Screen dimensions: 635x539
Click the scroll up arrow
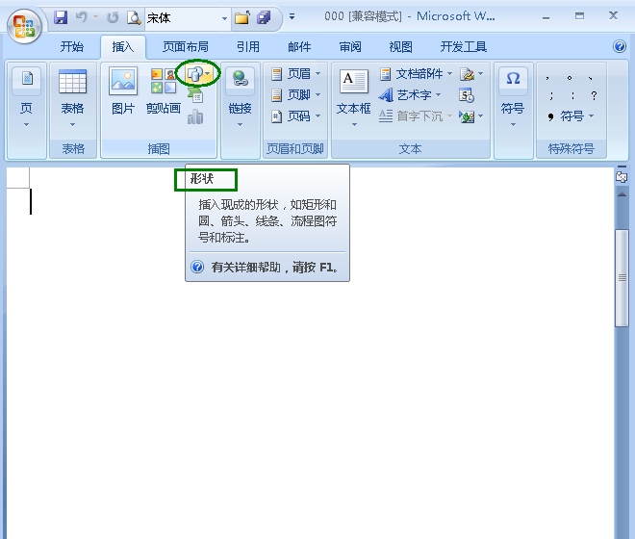click(622, 194)
